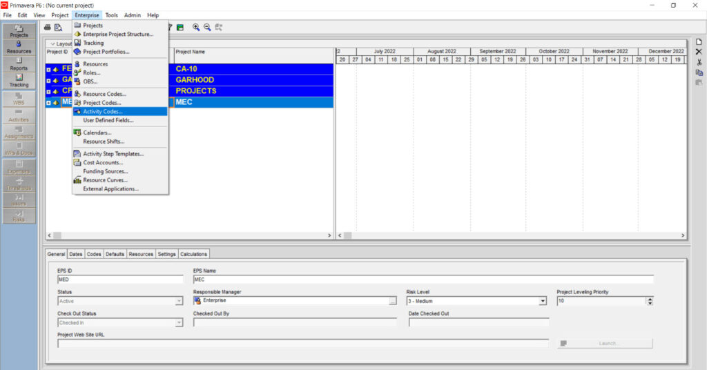Open the Activities sidebar button
The image size is (707, 370).
(19, 115)
